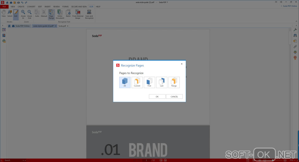Viewport: 299px width, 162px height.
Task: Click Redo arrow in quick access bar
Action: pyautogui.click(x=26, y=2)
